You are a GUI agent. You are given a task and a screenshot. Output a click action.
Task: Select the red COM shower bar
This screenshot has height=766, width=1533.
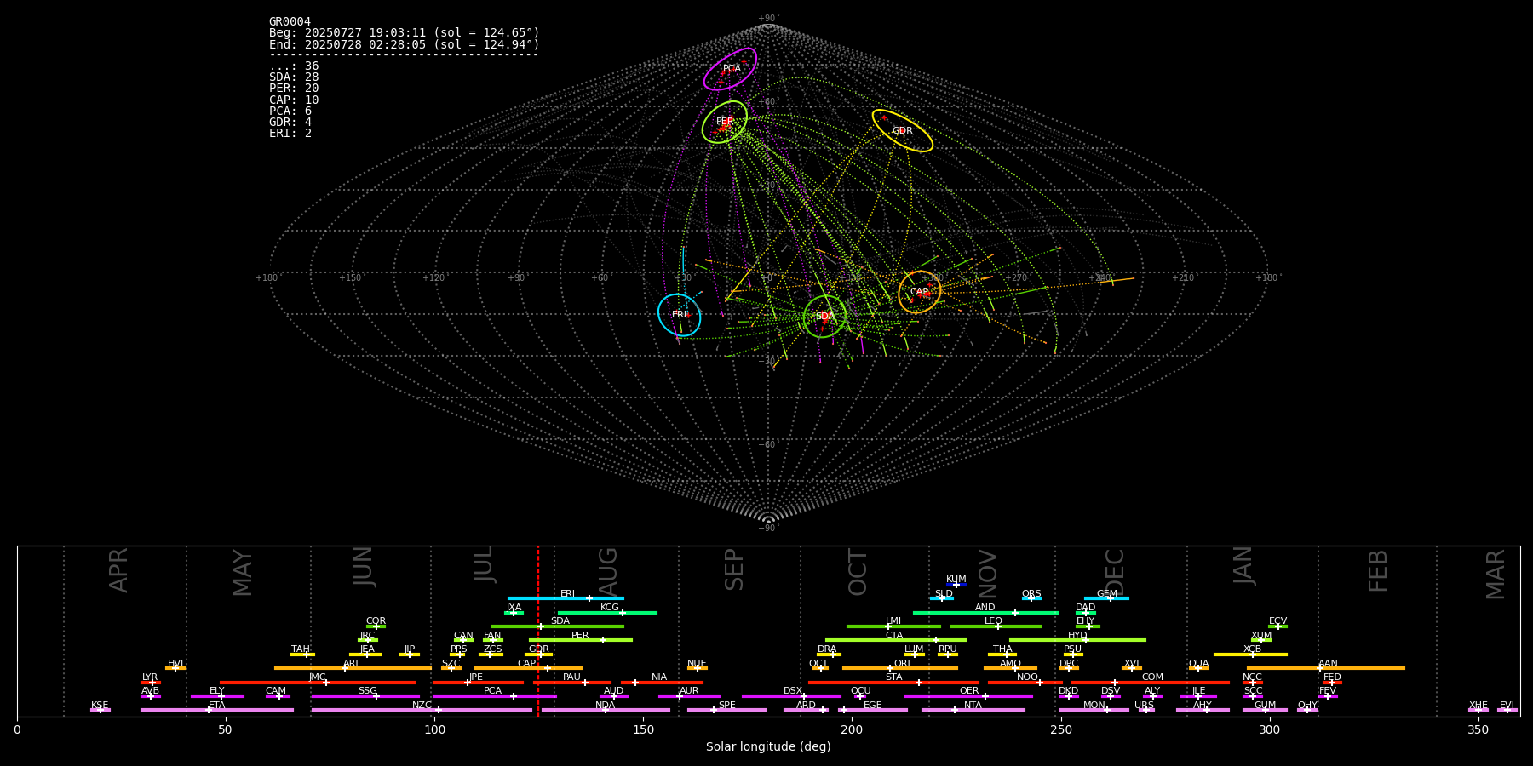coord(1151,683)
